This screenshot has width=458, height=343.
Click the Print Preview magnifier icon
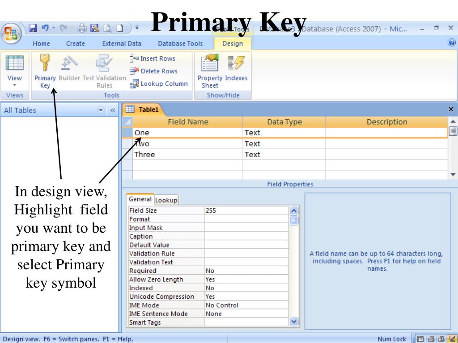click(x=107, y=28)
